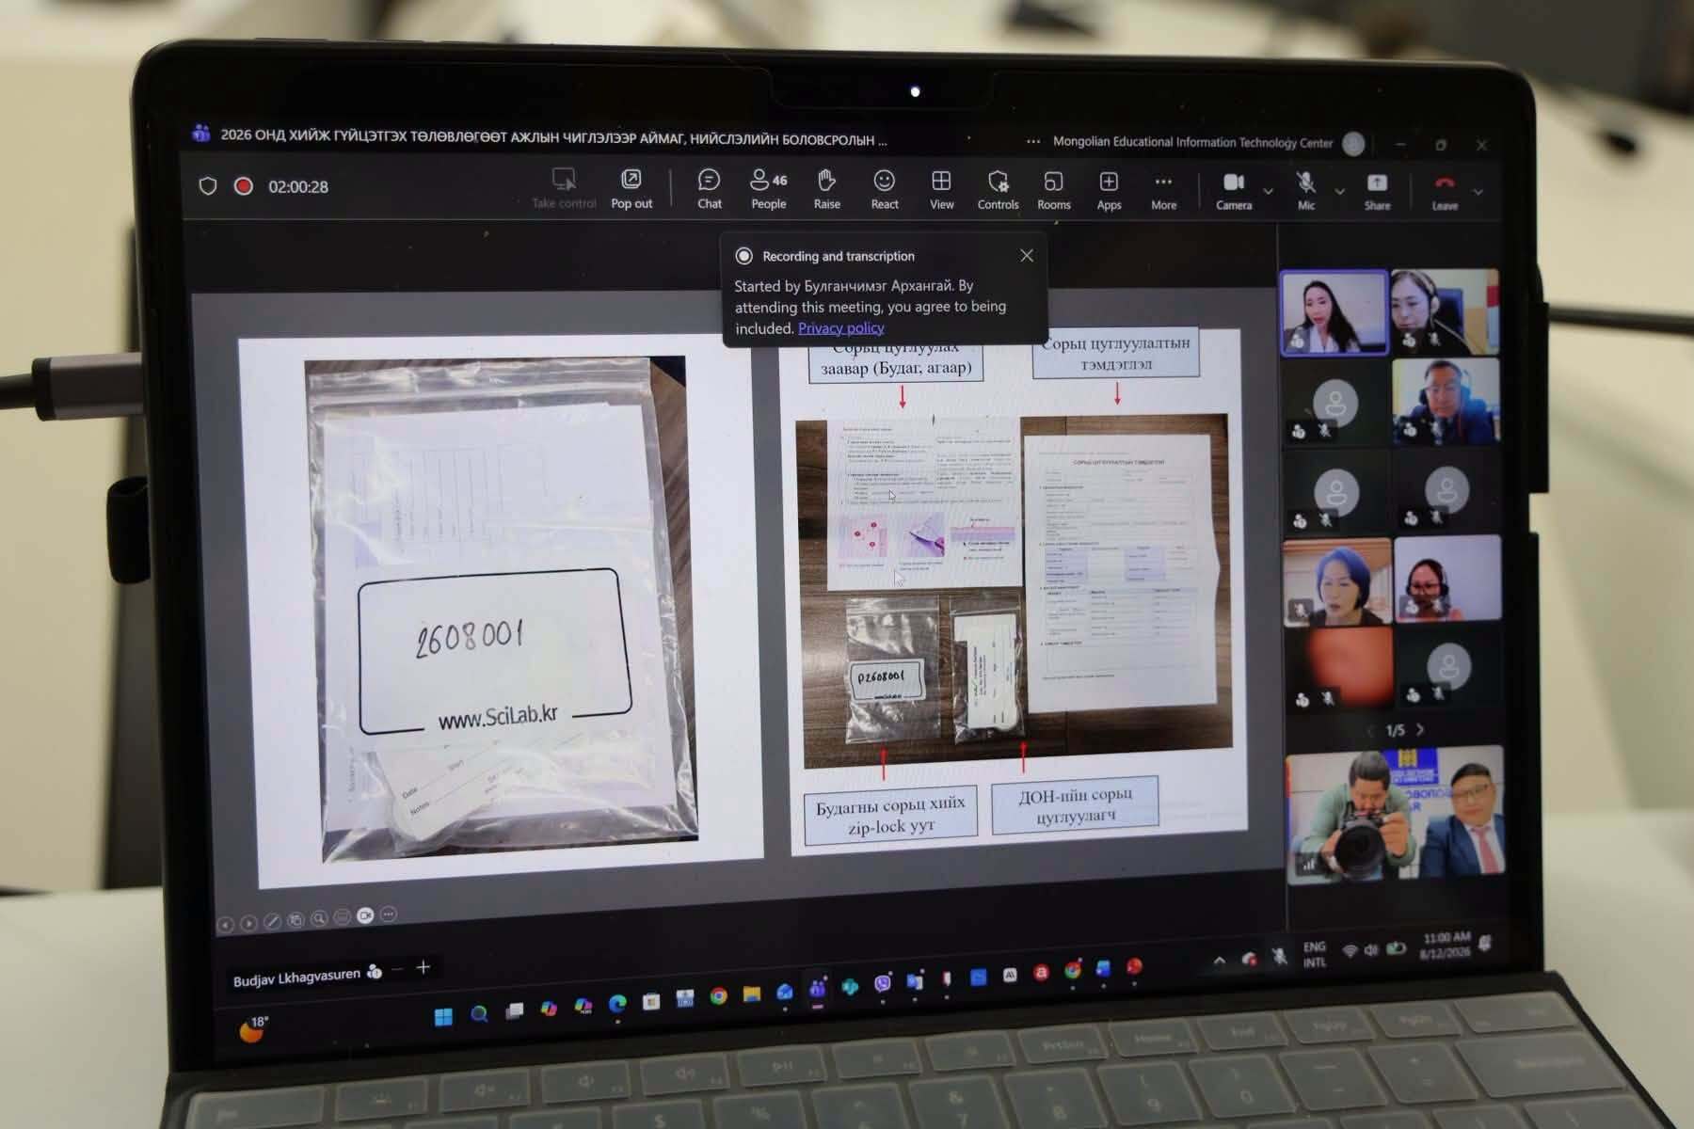Open breakout Rooms
Screen dimensions: 1694x1129
tap(1053, 190)
